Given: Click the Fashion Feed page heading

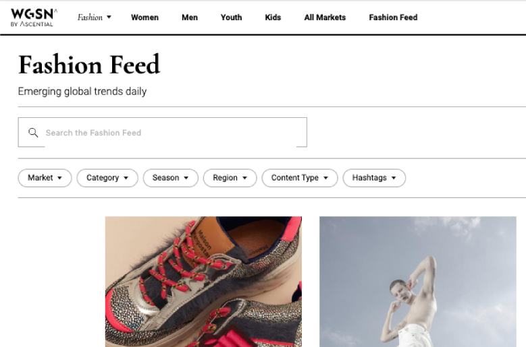Looking at the screenshot, I should 89,65.
